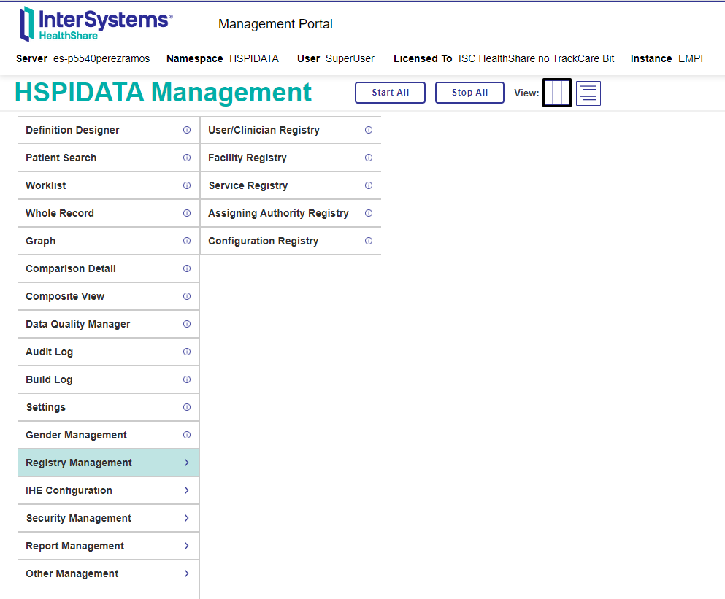The image size is (725, 599).
Task: Switch to list view layout
Action: click(x=588, y=93)
